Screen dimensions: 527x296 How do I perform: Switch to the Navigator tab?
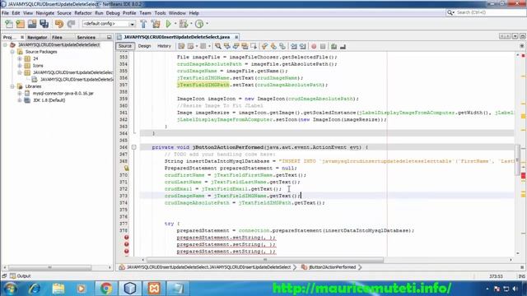tap(37, 37)
